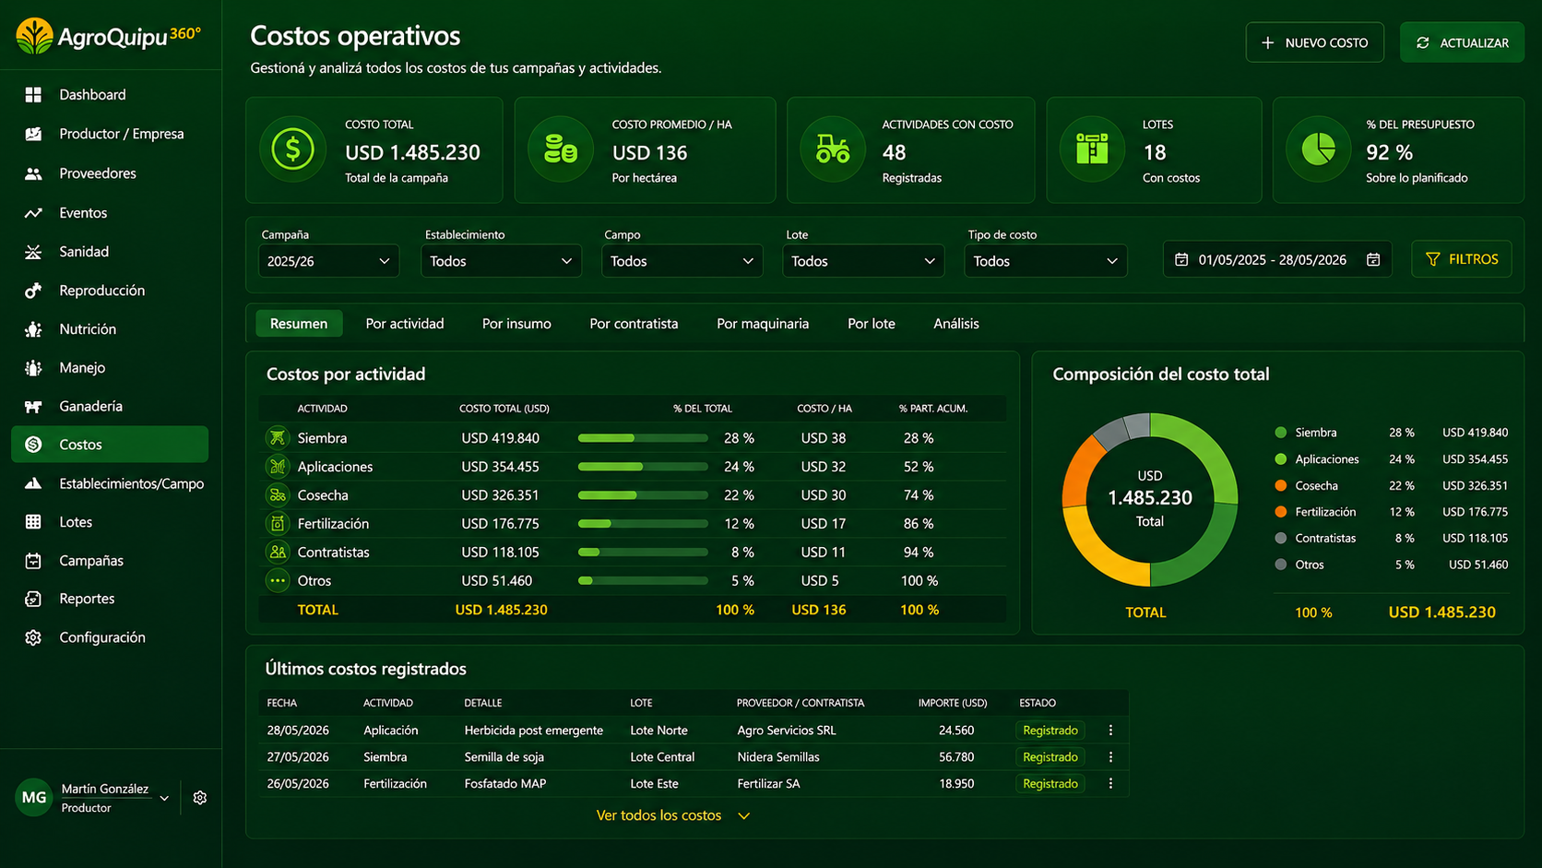Select the Manejo sidebar icon
This screenshot has height=868, width=1542.
33,368
